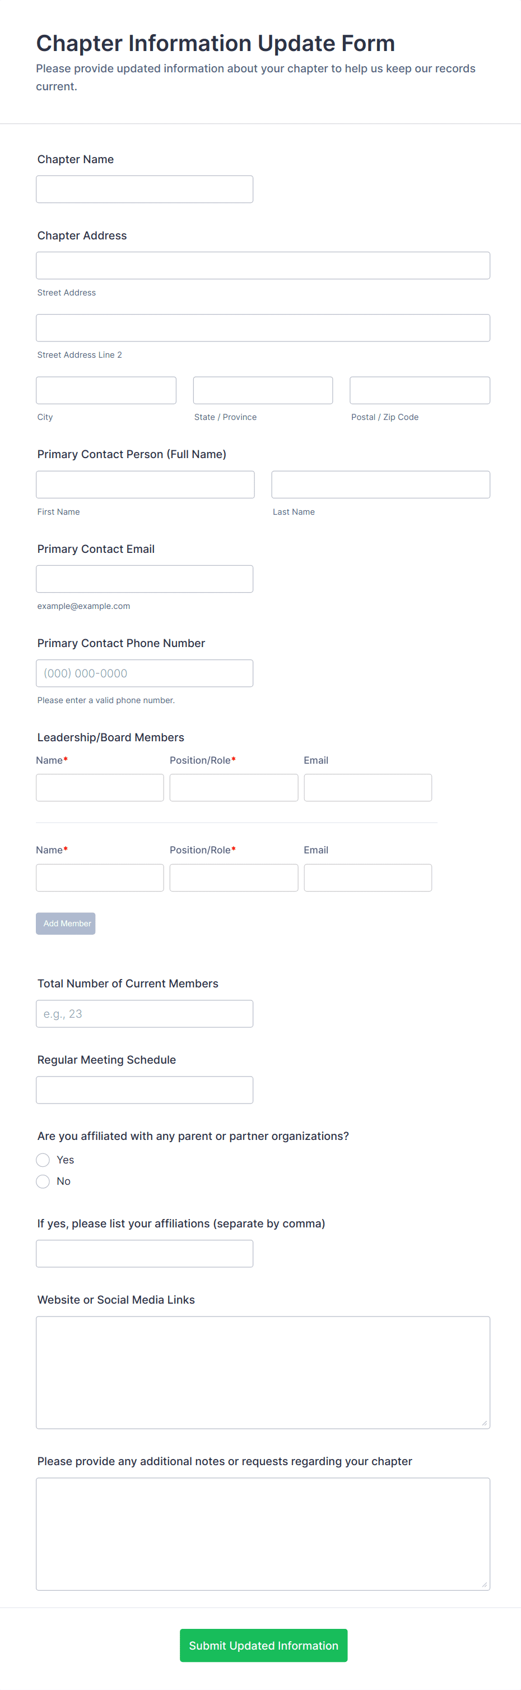521x1690 pixels.
Task: Click the Chapter Name input field
Action: point(144,189)
